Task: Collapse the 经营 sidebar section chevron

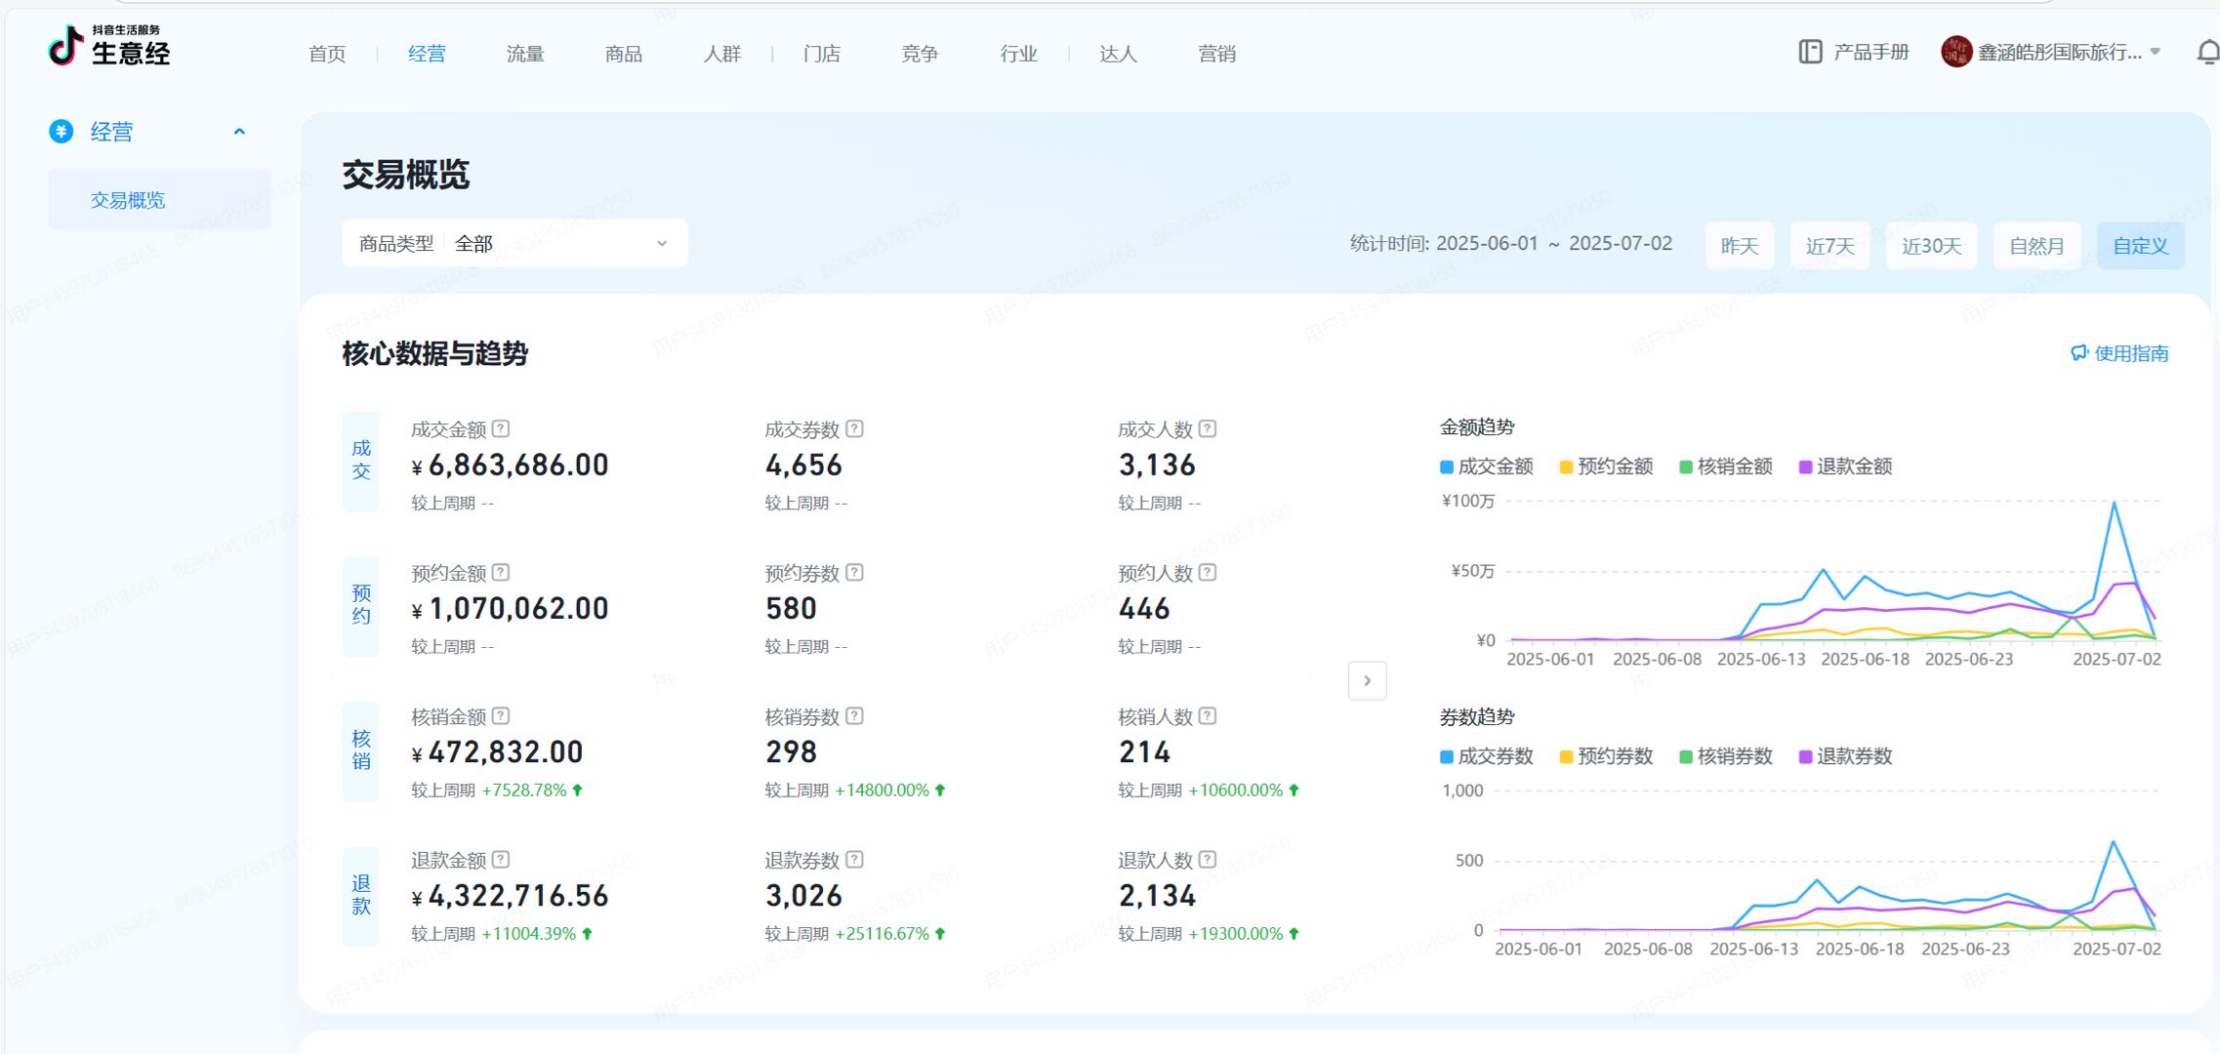Action: 239,132
